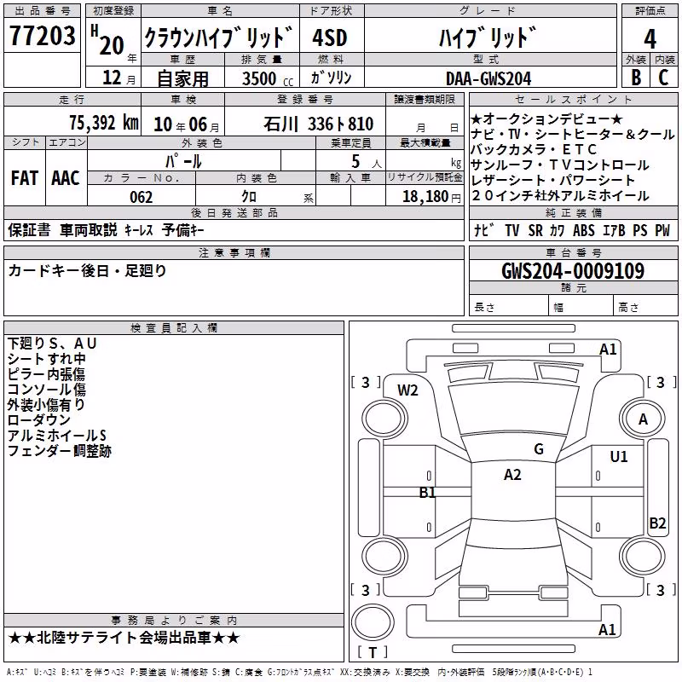The image size is (682, 682).
Task: Click inspector note コンソール傷
Action: (x=46, y=390)
